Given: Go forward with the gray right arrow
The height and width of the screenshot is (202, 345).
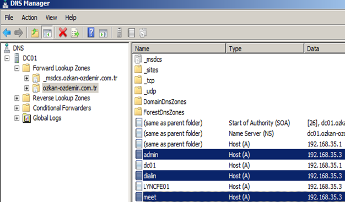Looking at the screenshot, I should coord(19,33).
